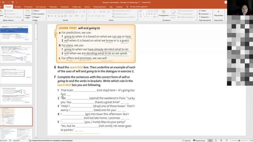Click the Increase Font Size icon
The width and height of the screenshot is (253, 142).
[x=77, y=12]
